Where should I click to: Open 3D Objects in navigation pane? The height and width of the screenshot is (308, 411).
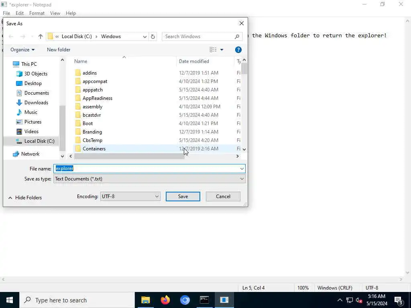[x=36, y=74]
